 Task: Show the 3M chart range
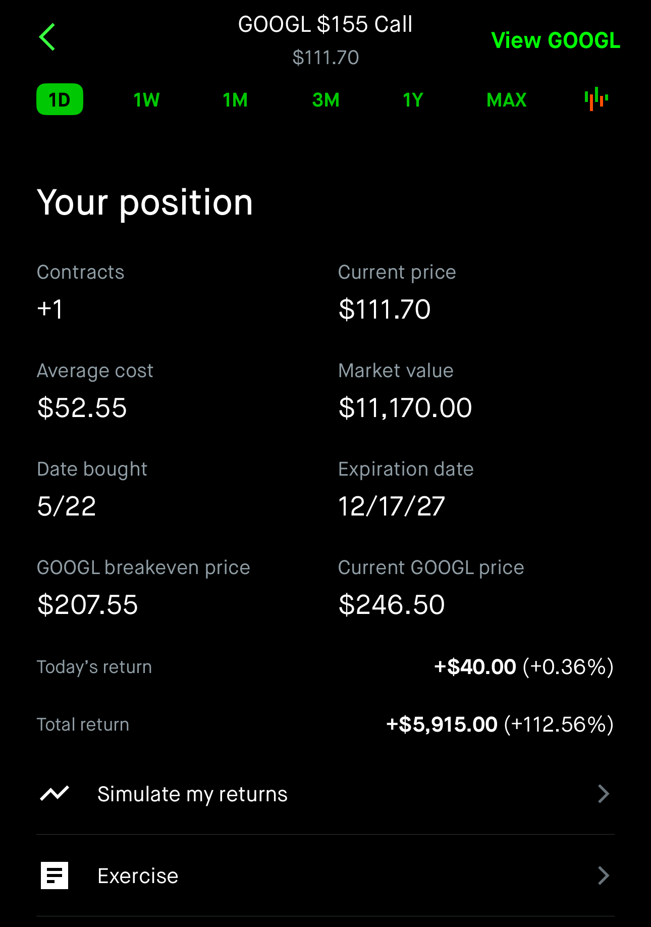pyautogui.click(x=325, y=100)
